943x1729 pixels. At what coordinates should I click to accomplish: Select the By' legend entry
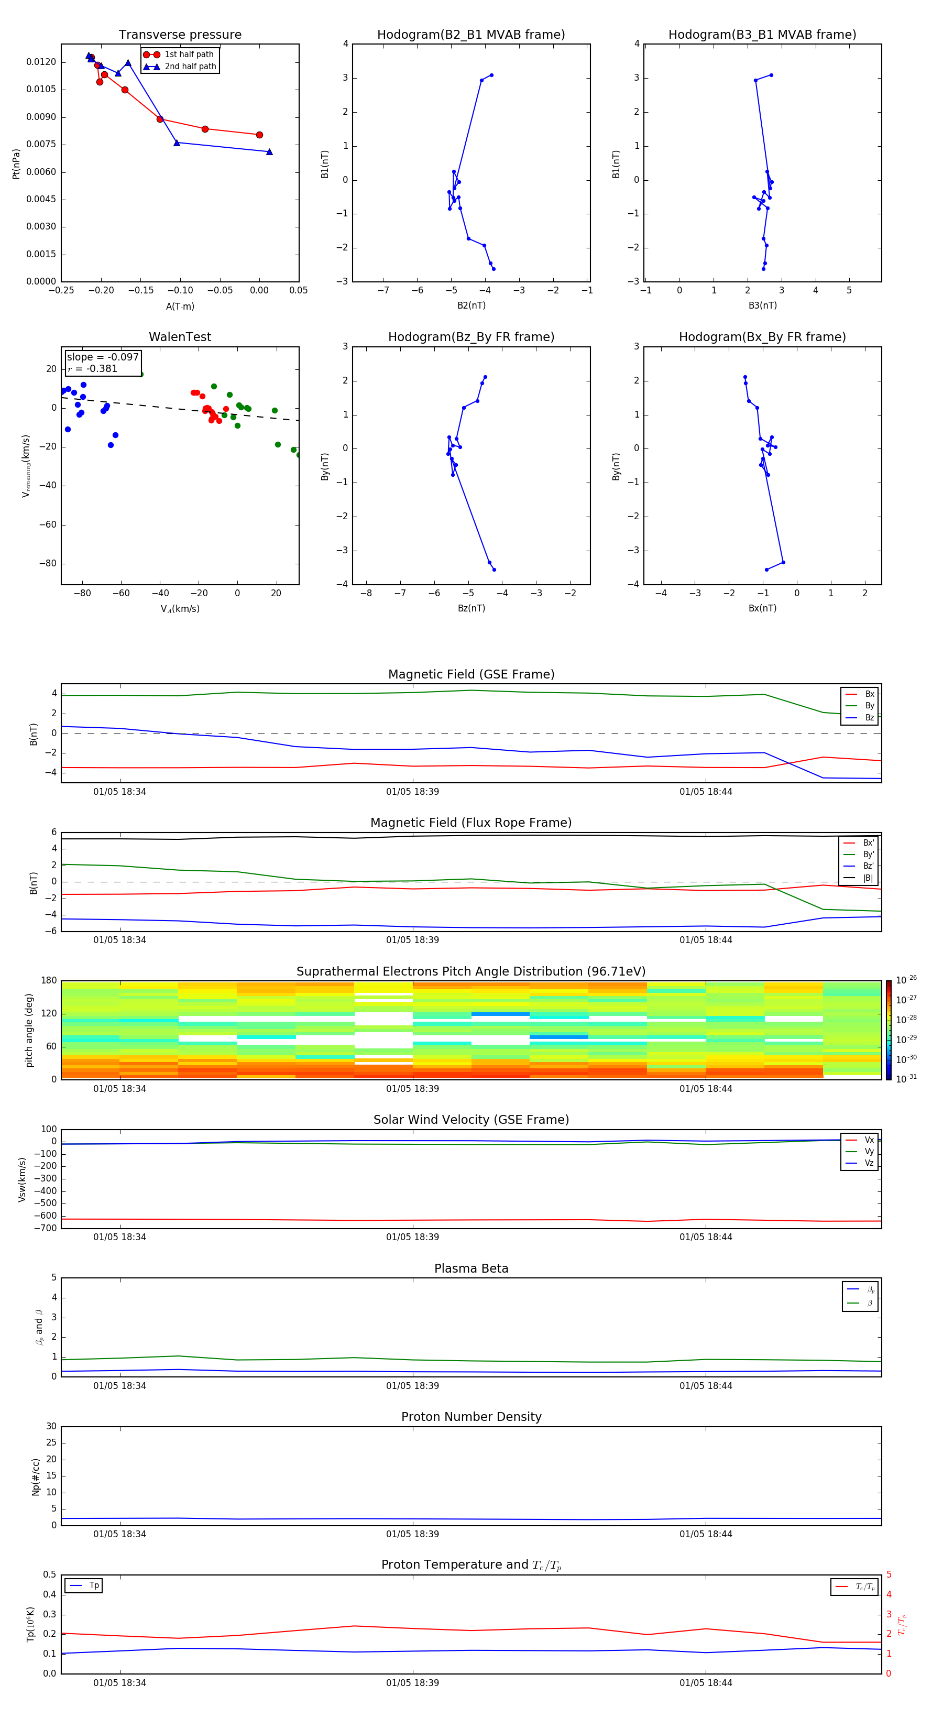(859, 855)
